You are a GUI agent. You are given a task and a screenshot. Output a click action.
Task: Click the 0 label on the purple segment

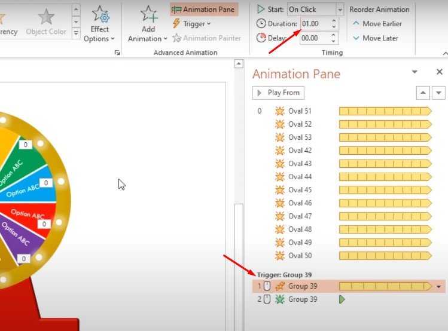[x=24, y=259]
